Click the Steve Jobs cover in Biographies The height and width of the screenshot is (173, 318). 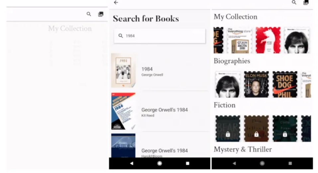click(x=228, y=84)
